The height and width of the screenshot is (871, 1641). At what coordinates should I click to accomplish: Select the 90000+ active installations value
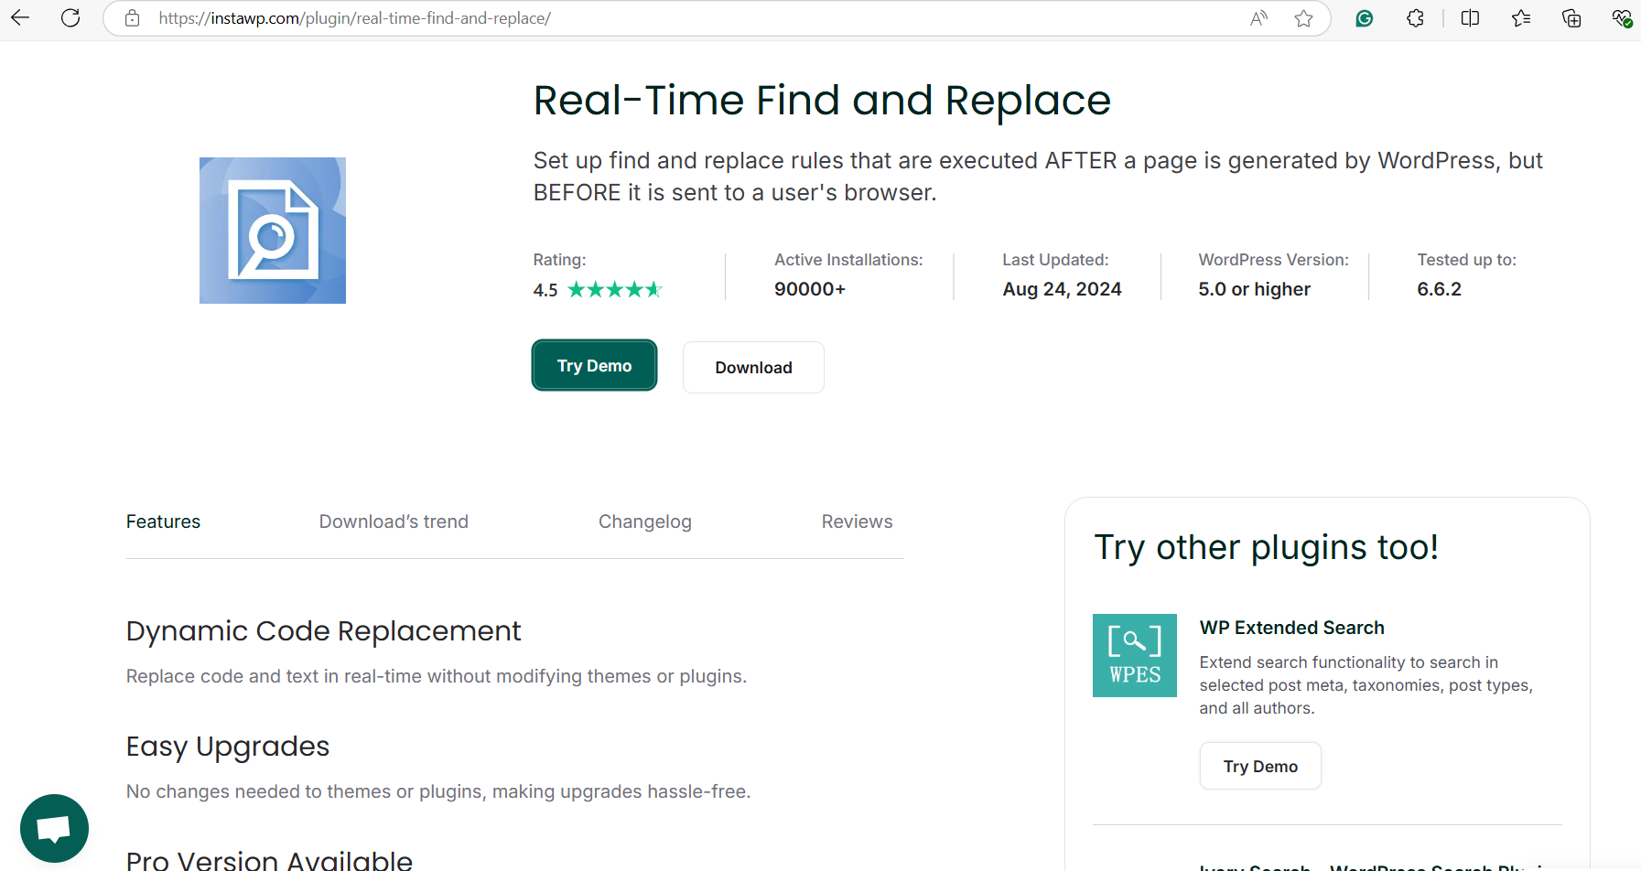tap(810, 289)
